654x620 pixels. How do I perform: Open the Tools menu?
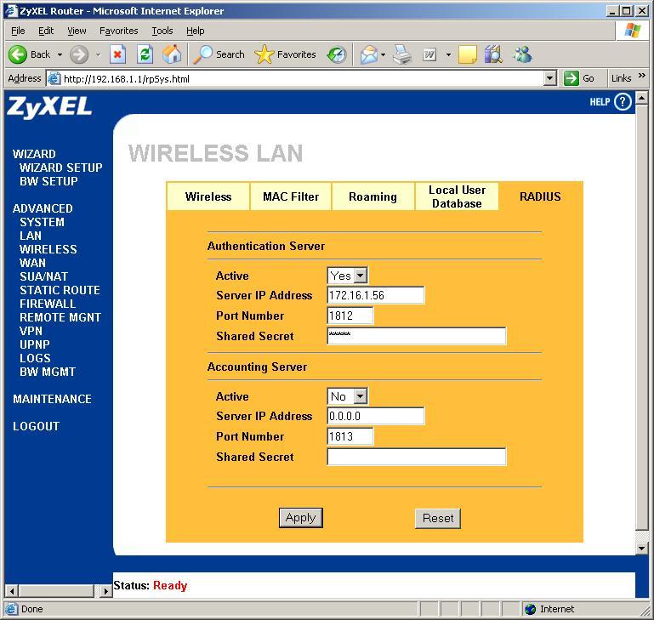(x=162, y=31)
